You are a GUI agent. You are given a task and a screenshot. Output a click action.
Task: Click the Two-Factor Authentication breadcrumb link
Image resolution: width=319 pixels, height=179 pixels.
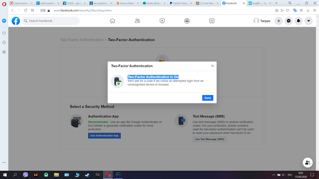tap(82, 40)
